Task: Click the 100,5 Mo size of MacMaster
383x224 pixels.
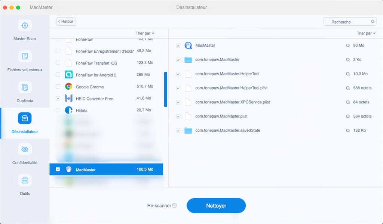Action: (x=145, y=169)
